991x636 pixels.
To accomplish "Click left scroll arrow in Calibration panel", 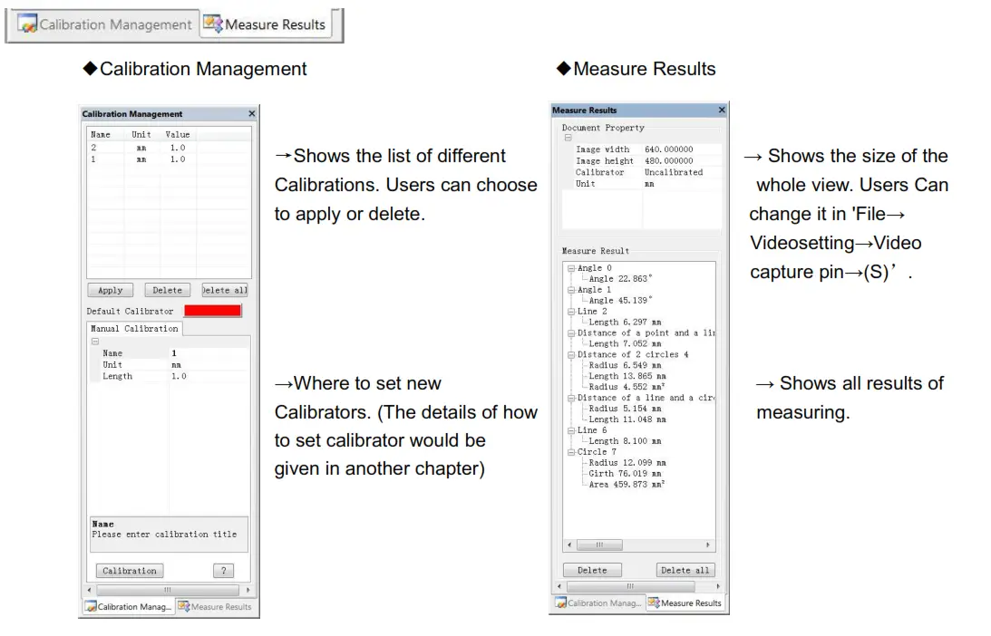I will pos(90,589).
